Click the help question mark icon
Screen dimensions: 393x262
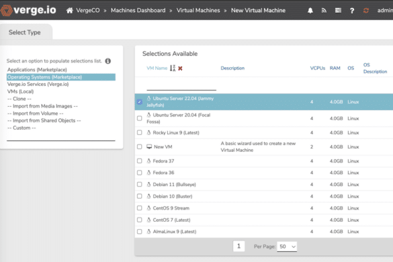pos(352,11)
